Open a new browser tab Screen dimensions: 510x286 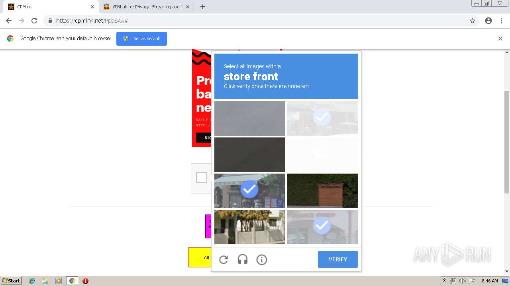[x=203, y=7]
